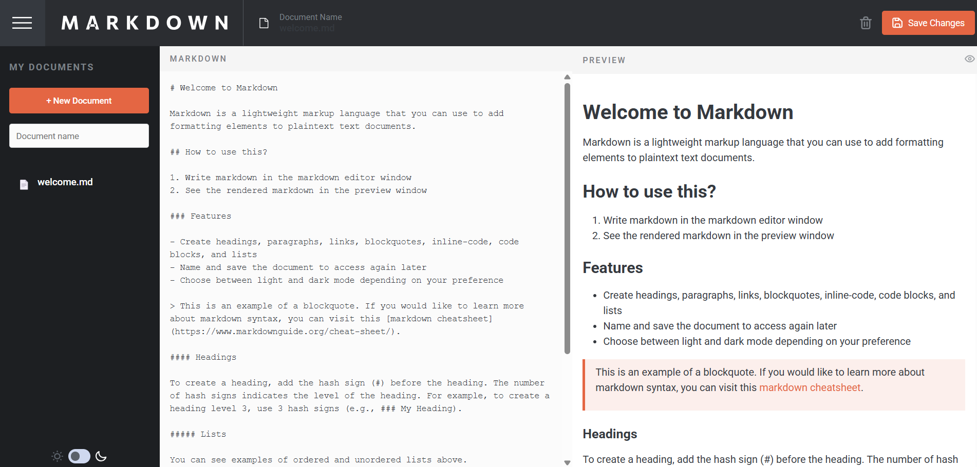Viewport: 977px width, 467px height.
Task: Click the floppy disk icon on Save Changes
Action: tap(897, 23)
